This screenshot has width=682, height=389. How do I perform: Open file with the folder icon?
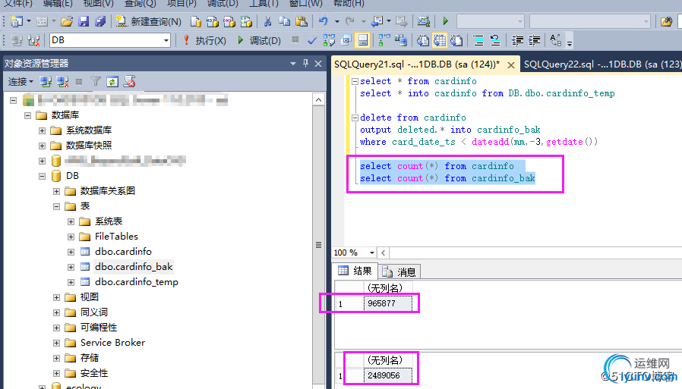click(67, 21)
